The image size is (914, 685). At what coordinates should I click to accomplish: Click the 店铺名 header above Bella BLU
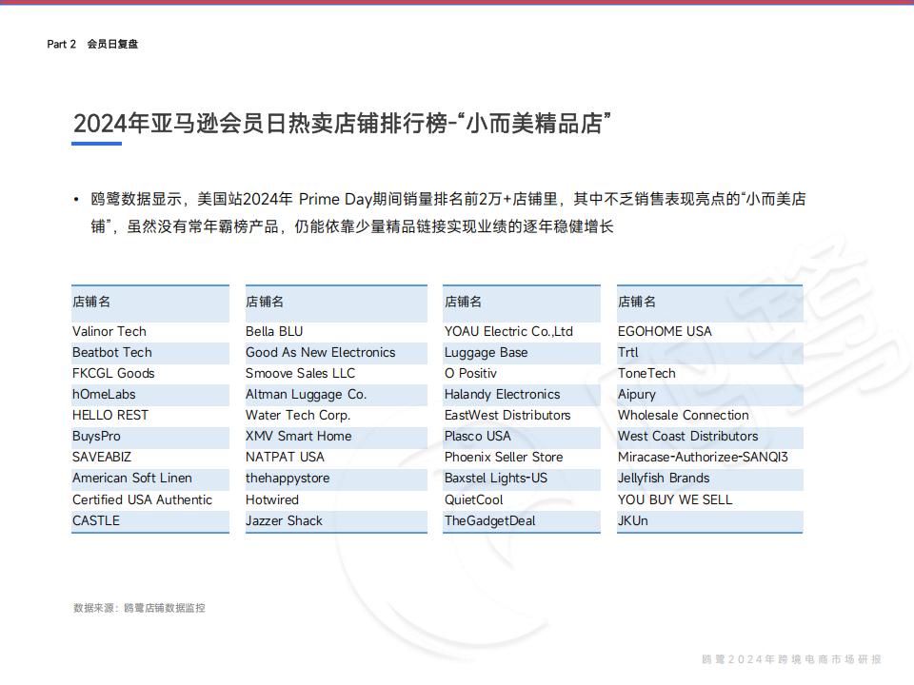pyautogui.click(x=336, y=303)
